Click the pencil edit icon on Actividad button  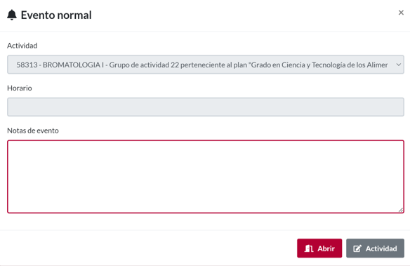coord(357,248)
